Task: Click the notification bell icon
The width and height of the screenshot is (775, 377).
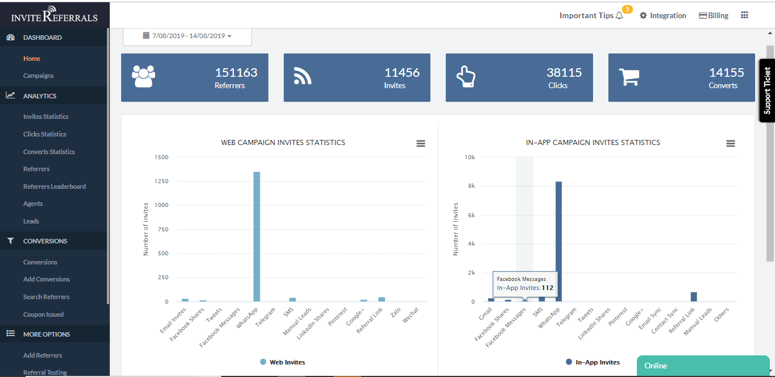Action: [619, 16]
